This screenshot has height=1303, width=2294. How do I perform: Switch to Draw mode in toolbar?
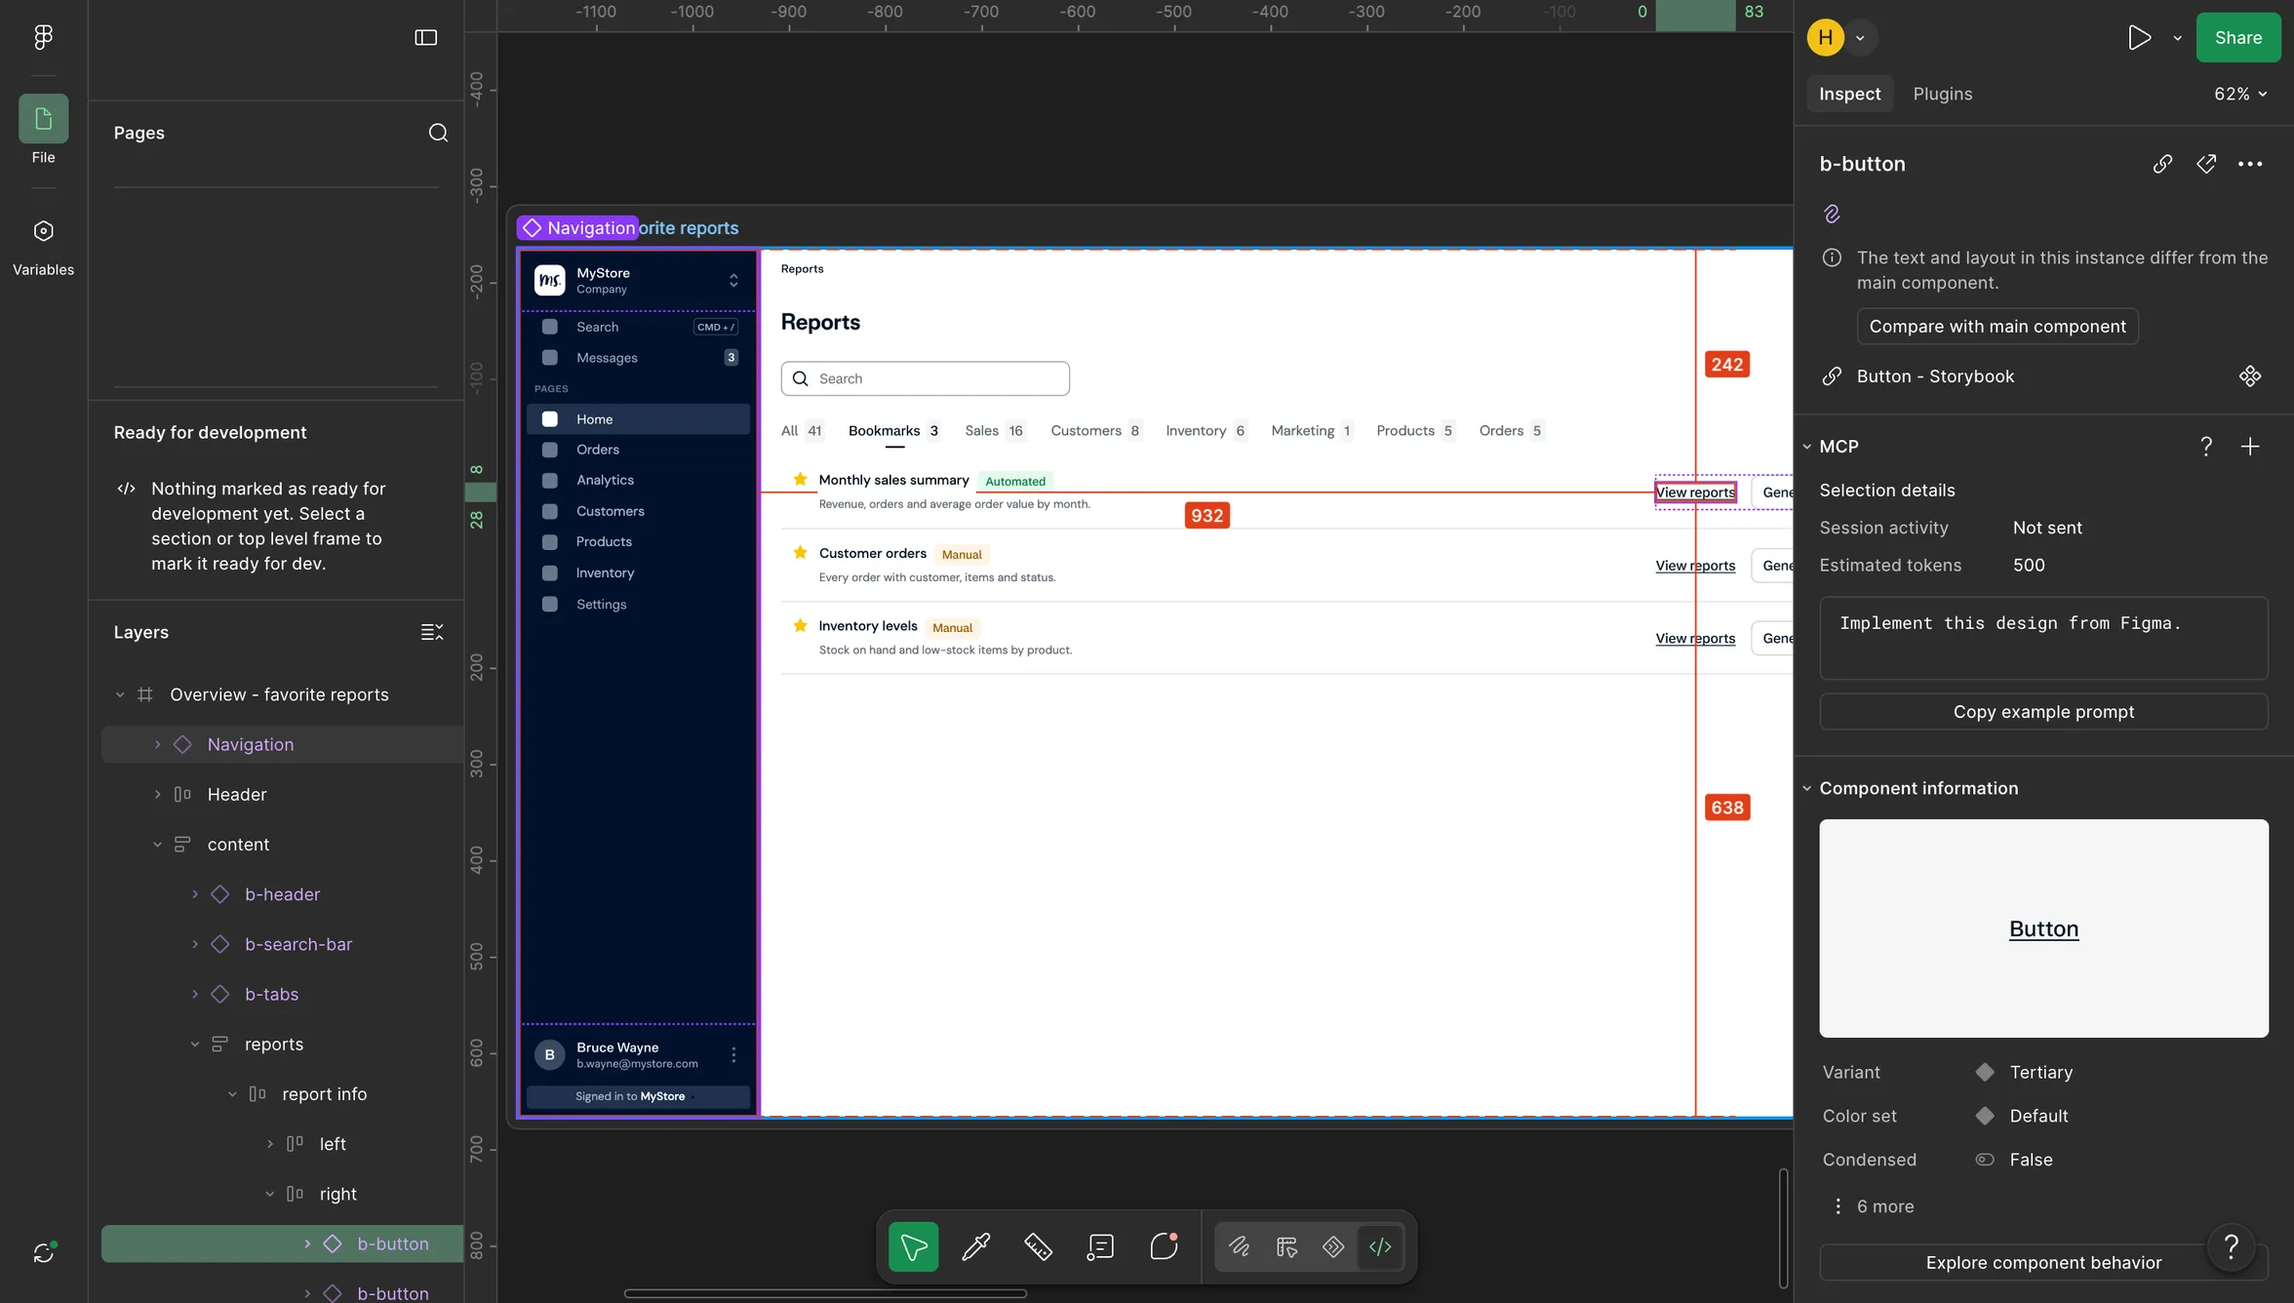coord(1239,1246)
